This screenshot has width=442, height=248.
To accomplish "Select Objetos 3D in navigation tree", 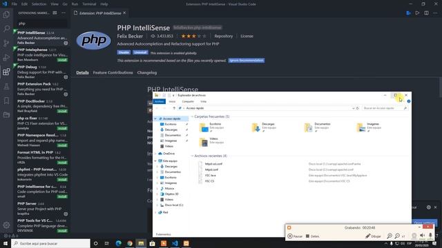I will coord(171,194).
